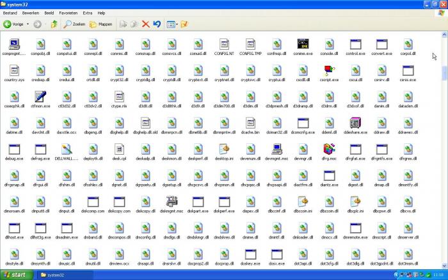Viewport: 448px width, 280px height.
Task: Open the Extra menu
Action: tap(88, 13)
